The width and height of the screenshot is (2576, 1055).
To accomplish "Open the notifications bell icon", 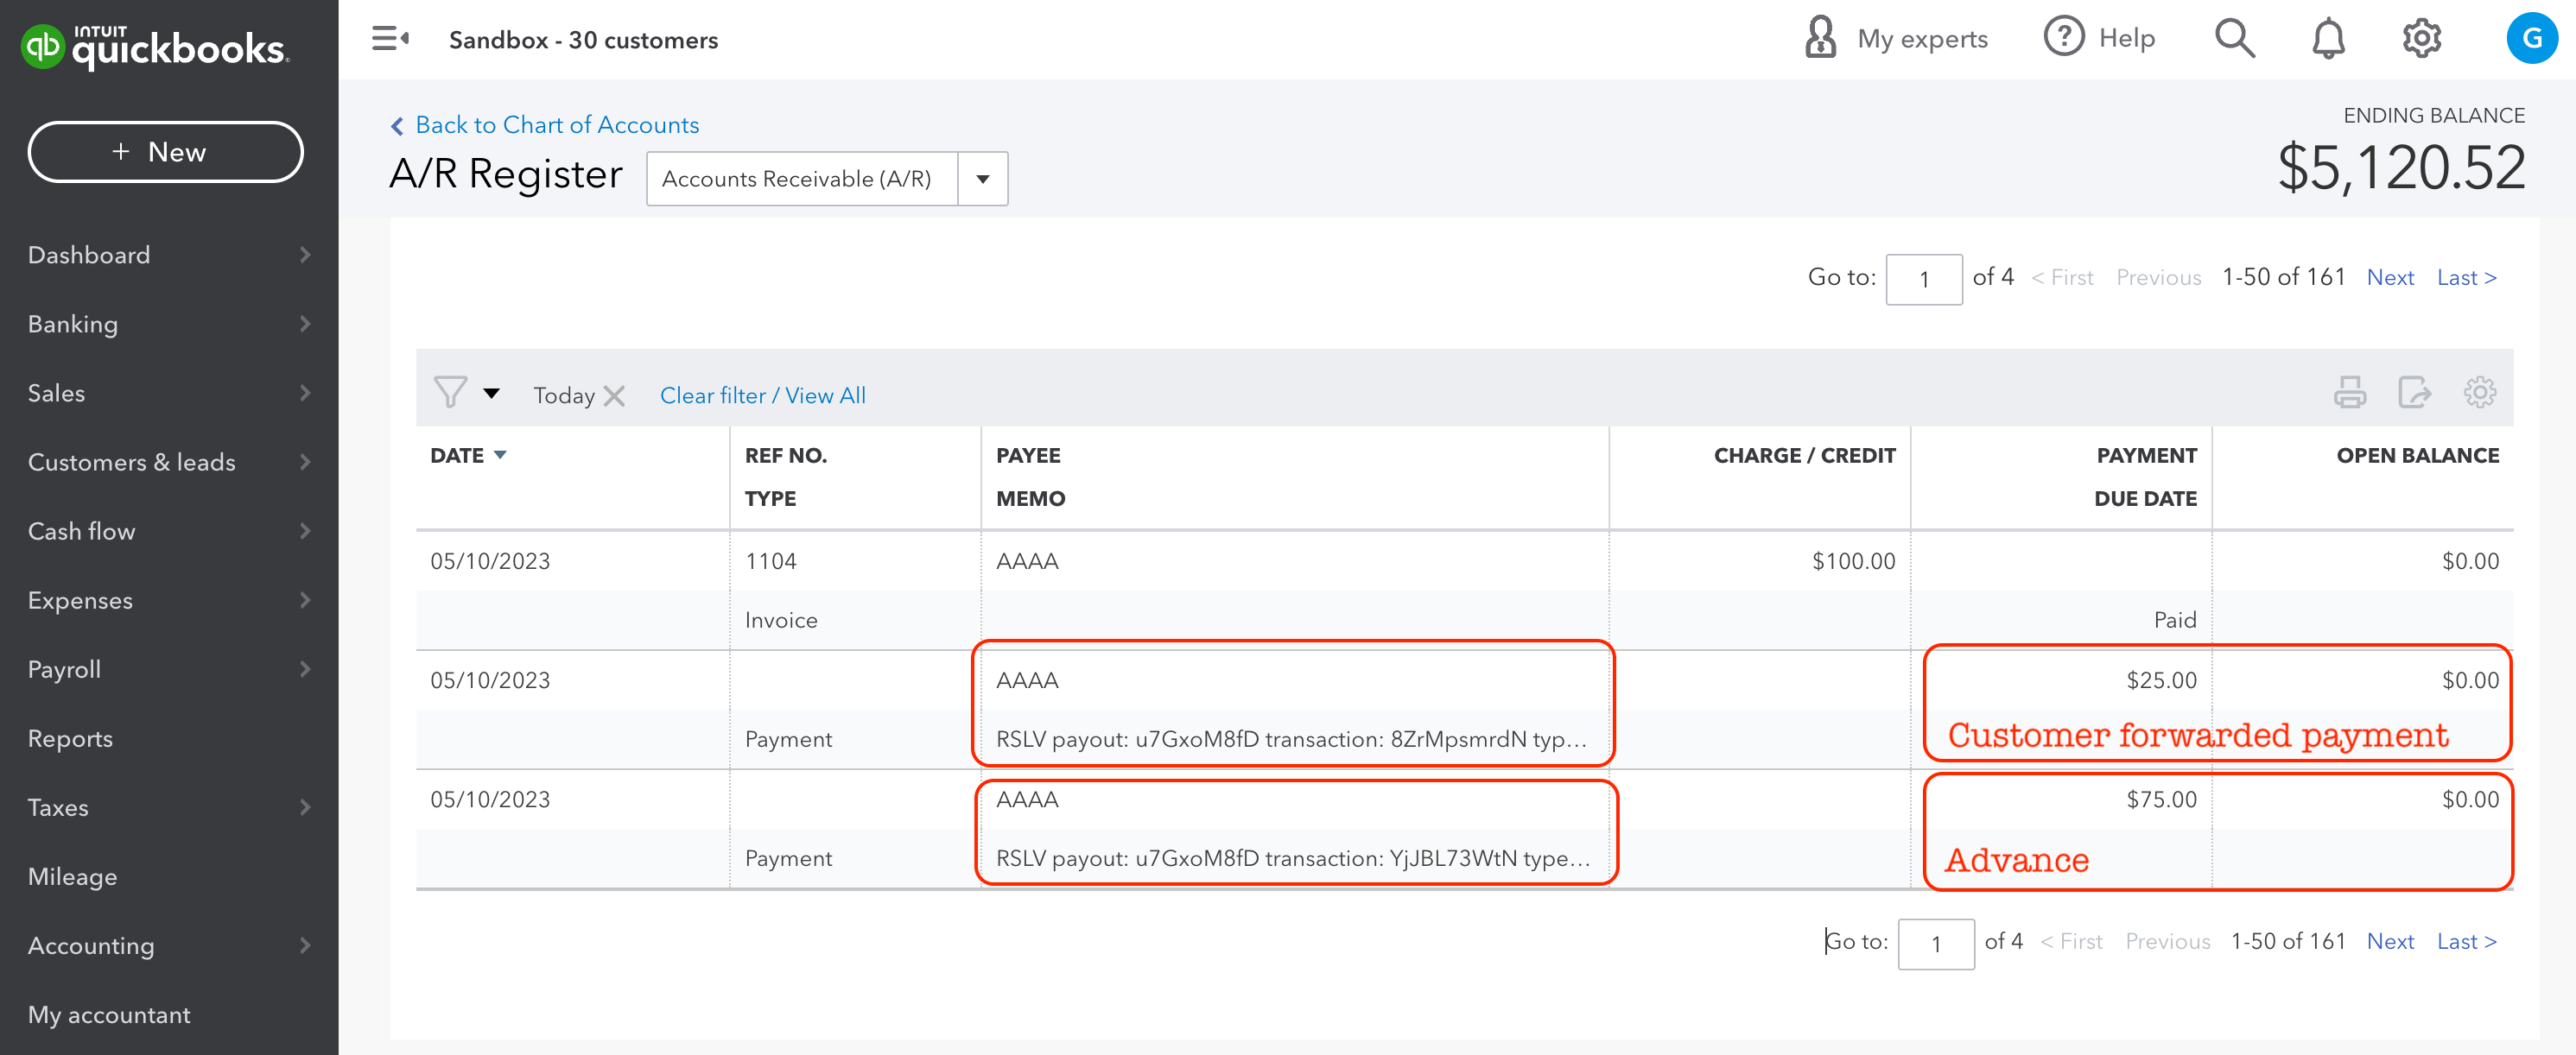I will 2327,39.
